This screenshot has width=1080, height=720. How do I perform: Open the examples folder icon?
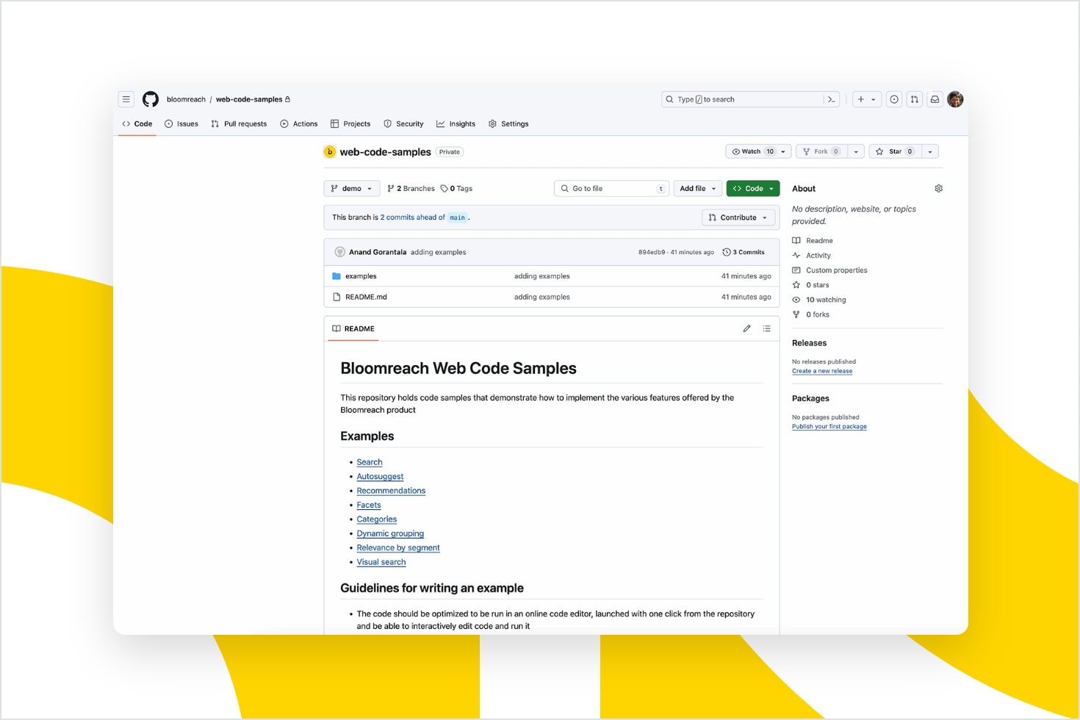click(336, 276)
